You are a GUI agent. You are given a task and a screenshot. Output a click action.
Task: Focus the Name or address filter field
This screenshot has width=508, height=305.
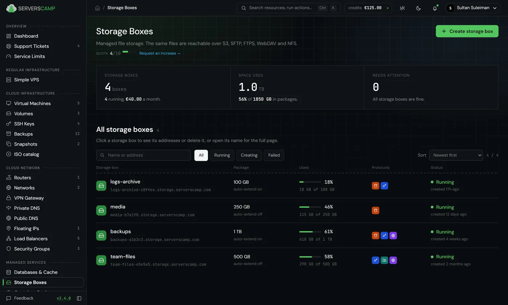(143, 155)
